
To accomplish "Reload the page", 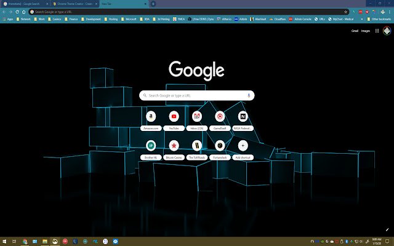I will point(17,12).
